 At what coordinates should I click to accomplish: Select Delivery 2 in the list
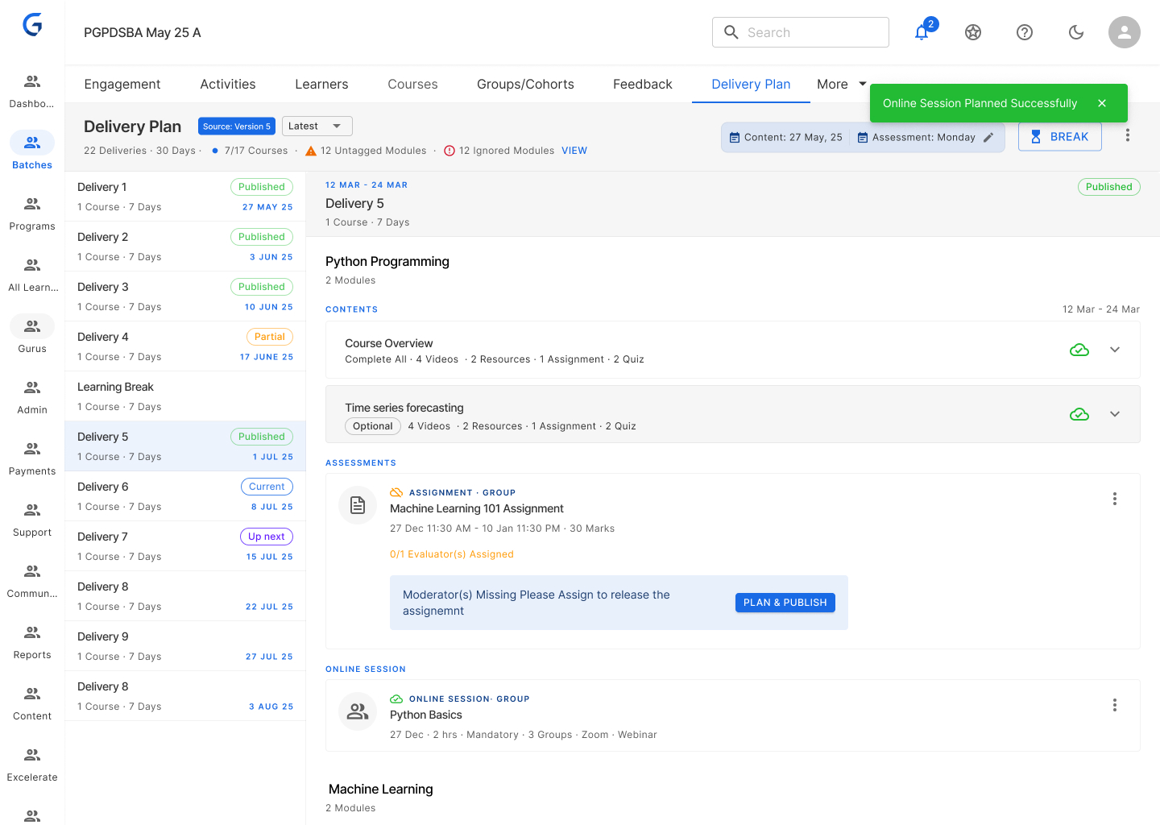(185, 247)
